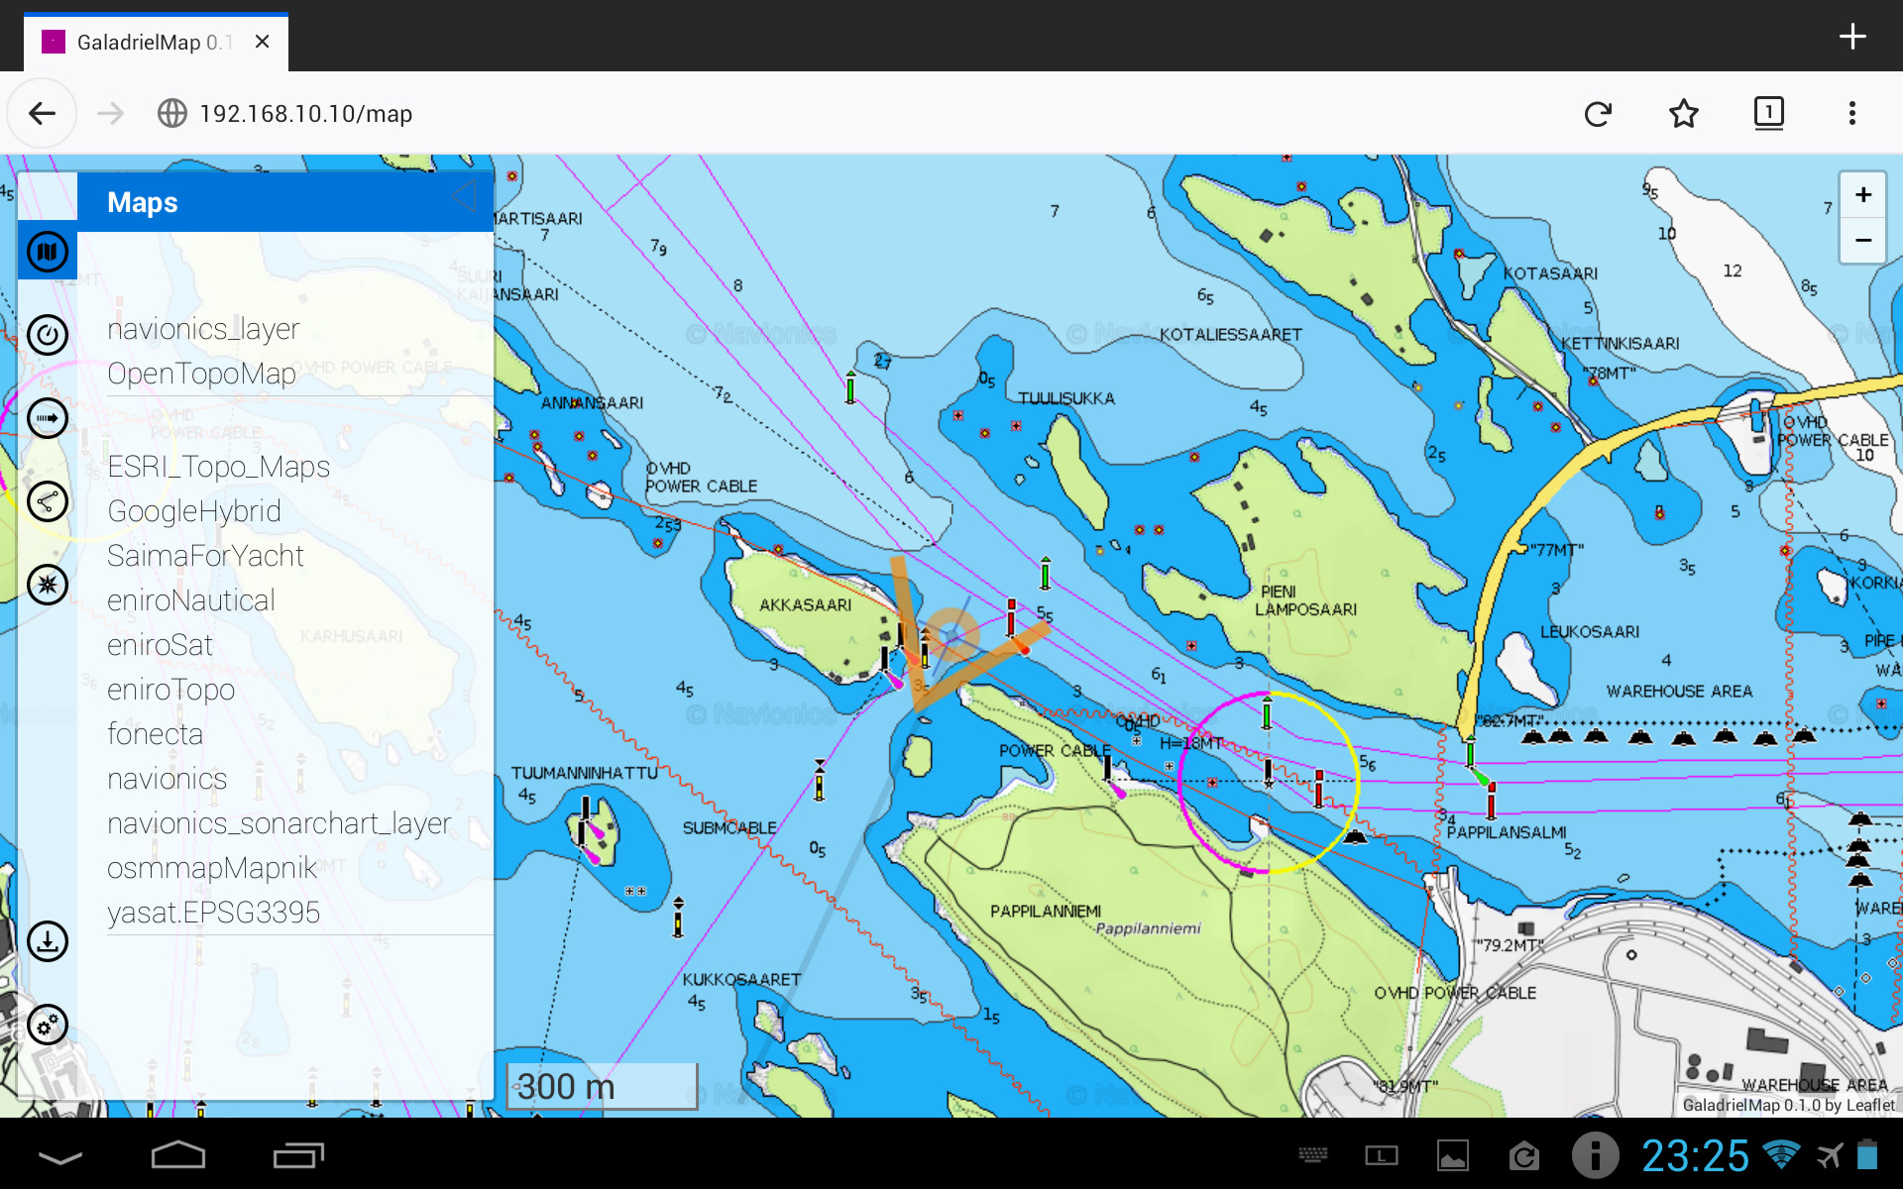
Task: Zoom in the map with plus button
Action: [x=1862, y=195]
